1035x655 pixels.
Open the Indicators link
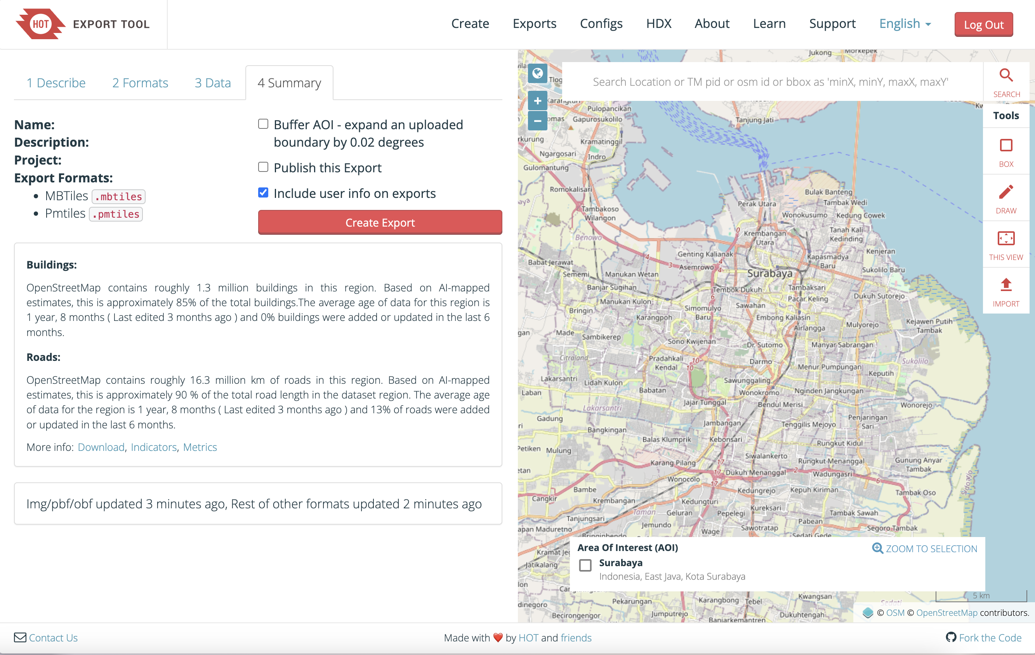click(154, 447)
